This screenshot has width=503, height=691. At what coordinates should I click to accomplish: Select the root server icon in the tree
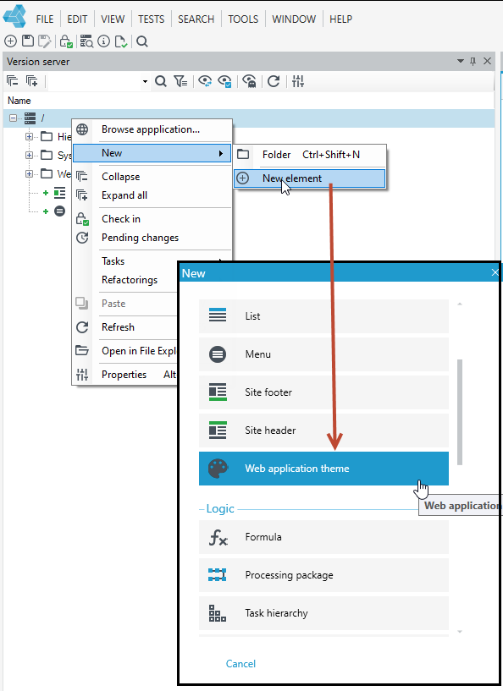pyautogui.click(x=30, y=118)
